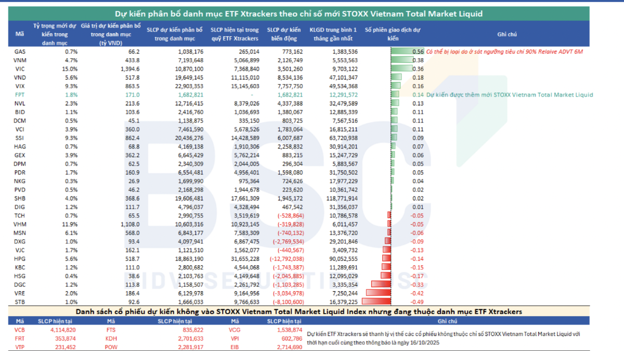Select the "KLGD trung bình 1 tháng gần nhất" header
Viewport: 624px width, 351px height.
[x=333, y=34]
